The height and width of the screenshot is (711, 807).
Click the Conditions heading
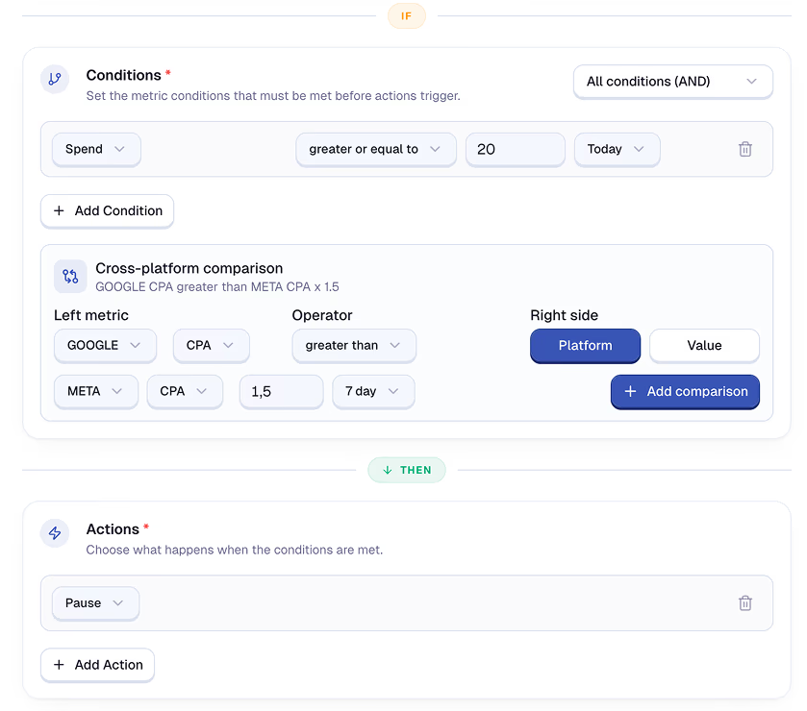click(x=123, y=75)
